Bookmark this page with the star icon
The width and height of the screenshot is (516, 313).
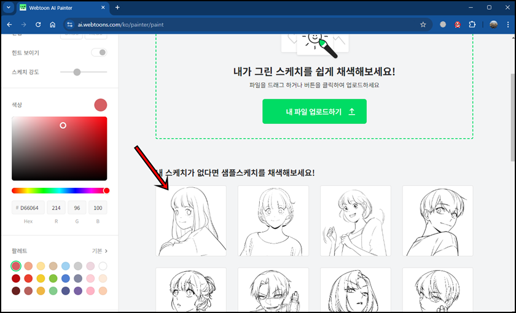tap(423, 25)
